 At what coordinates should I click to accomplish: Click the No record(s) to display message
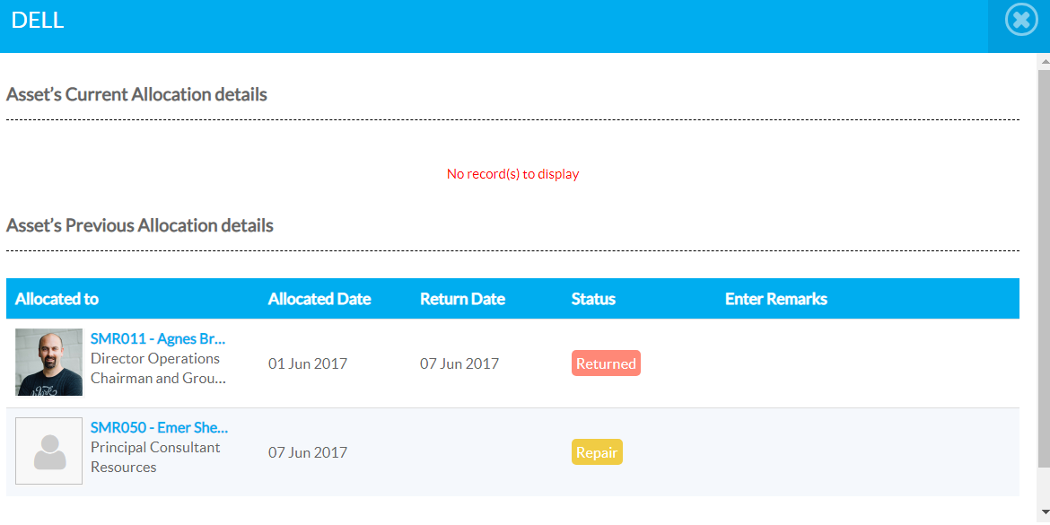point(513,174)
